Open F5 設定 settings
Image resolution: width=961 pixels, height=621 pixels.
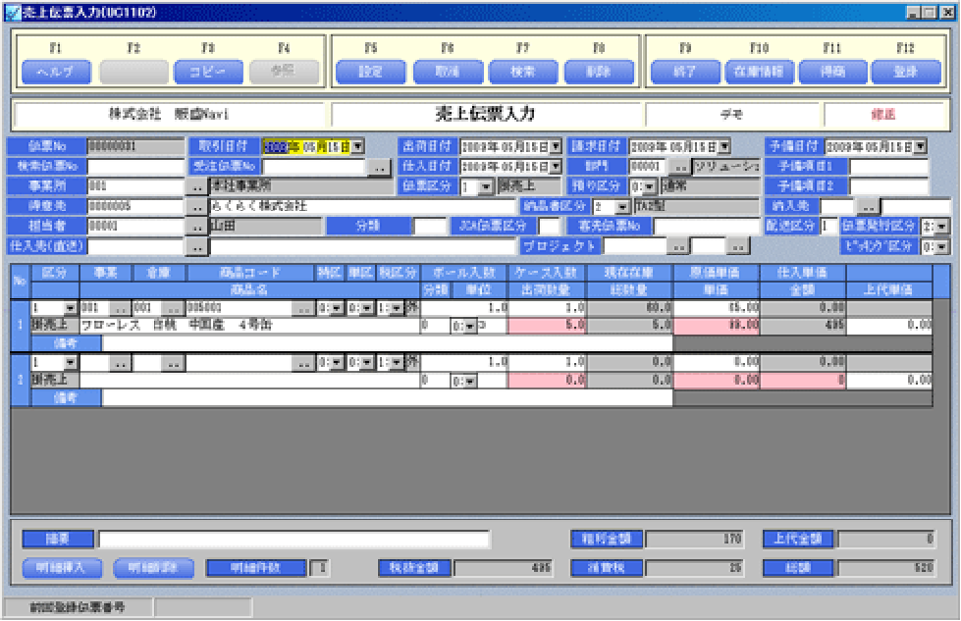[370, 72]
